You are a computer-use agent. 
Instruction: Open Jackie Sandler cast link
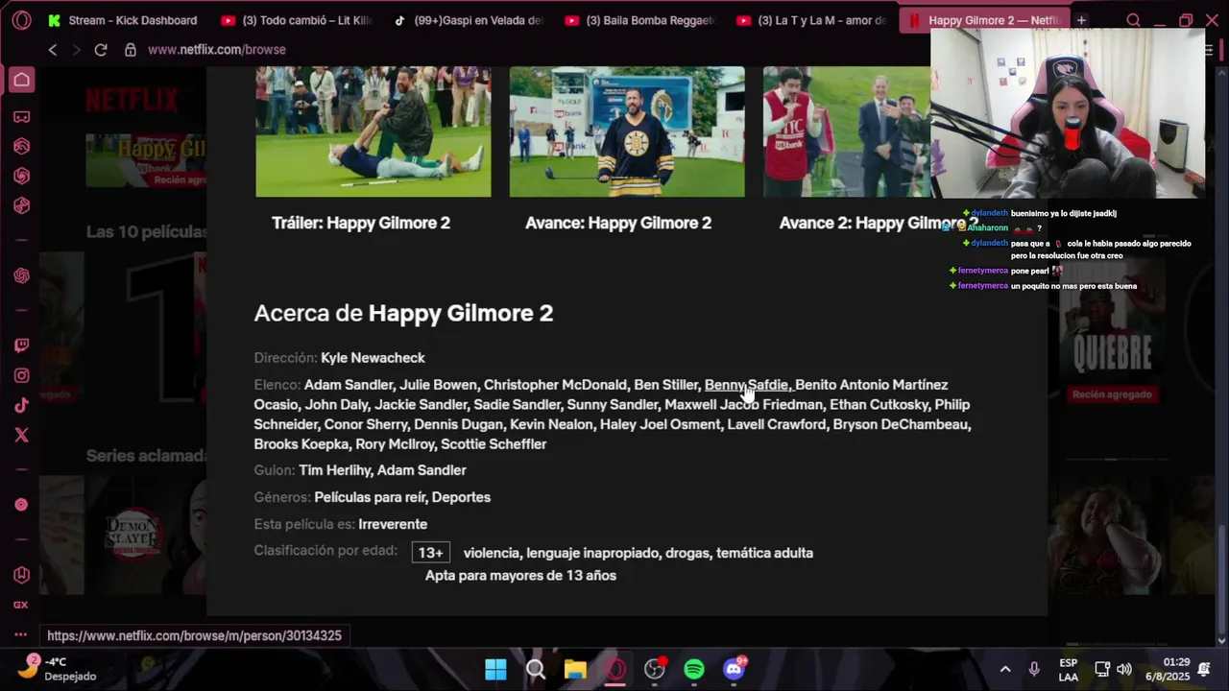coord(421,405)
